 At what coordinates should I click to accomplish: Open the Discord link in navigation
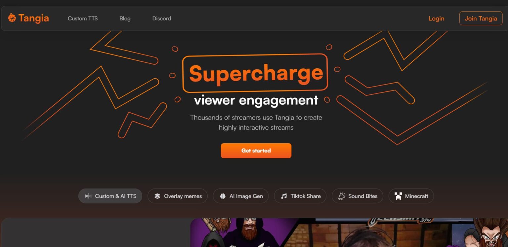click(x=162, y=18)
